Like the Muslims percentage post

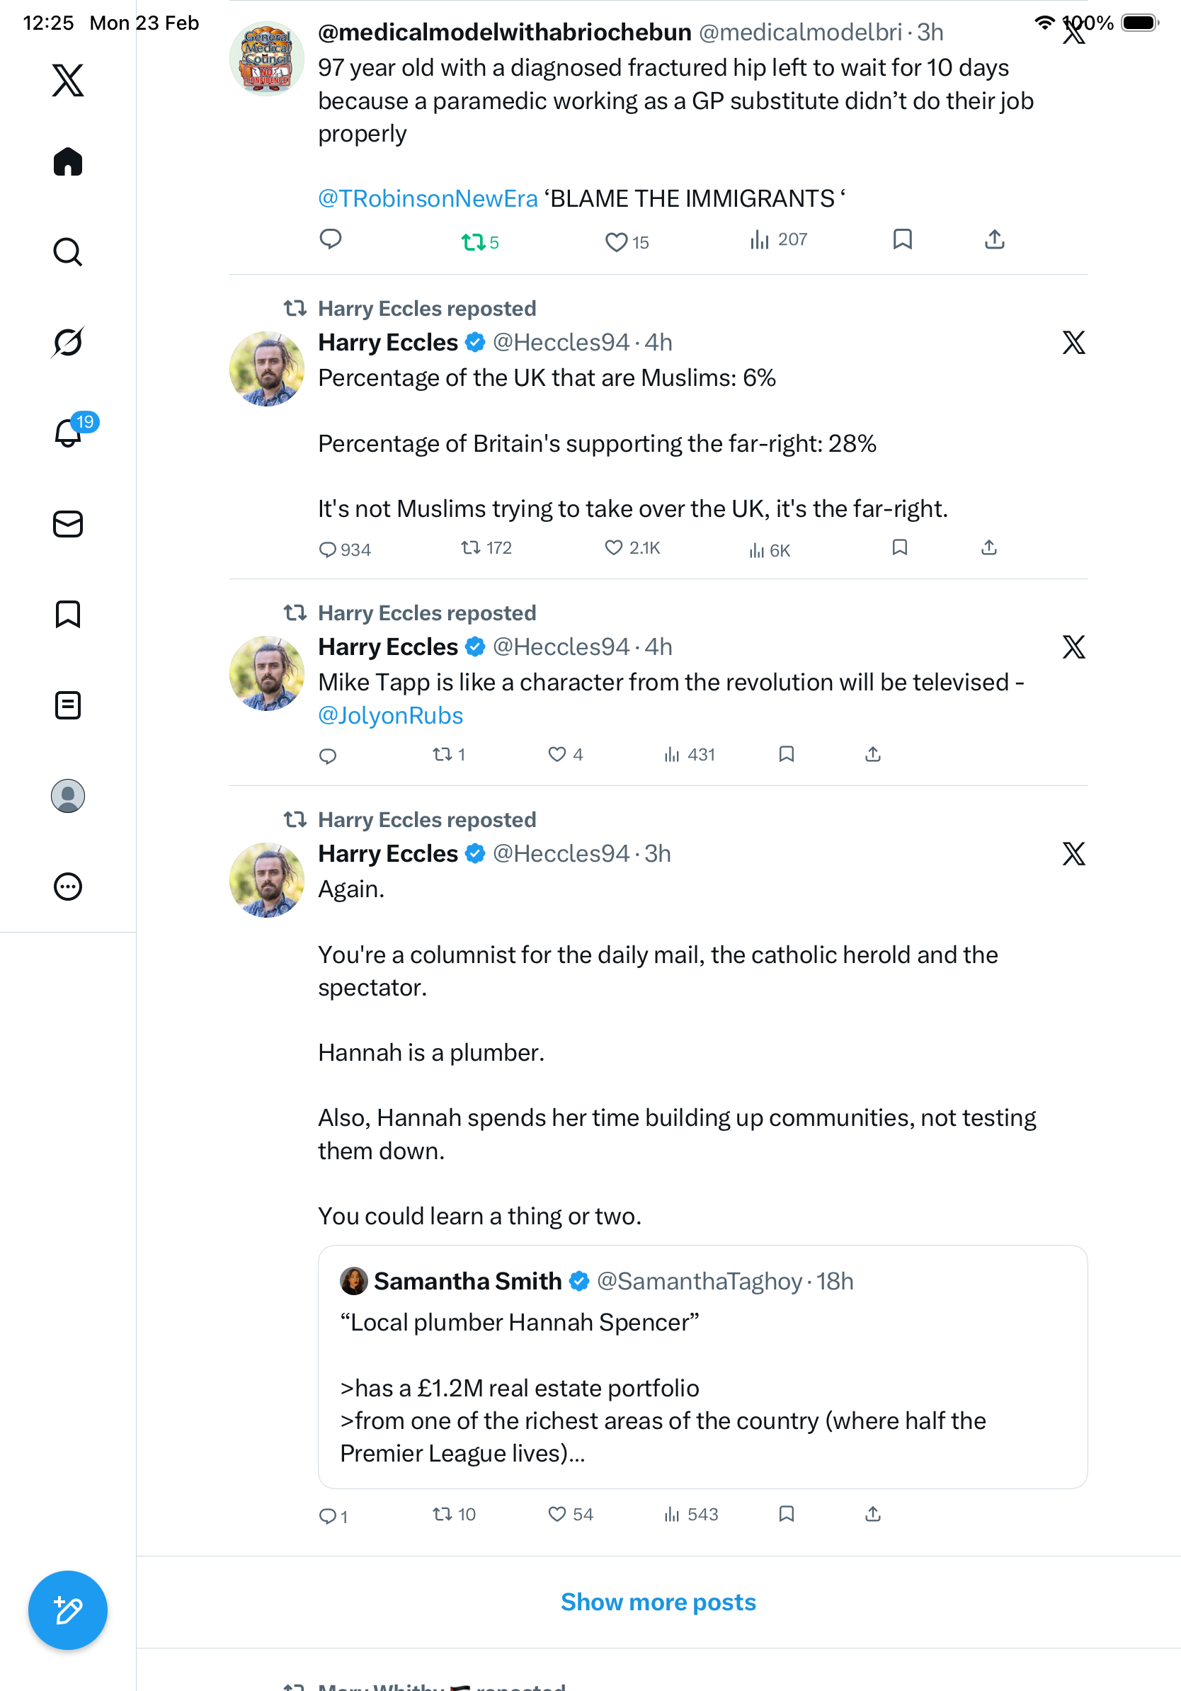[614, 548]
